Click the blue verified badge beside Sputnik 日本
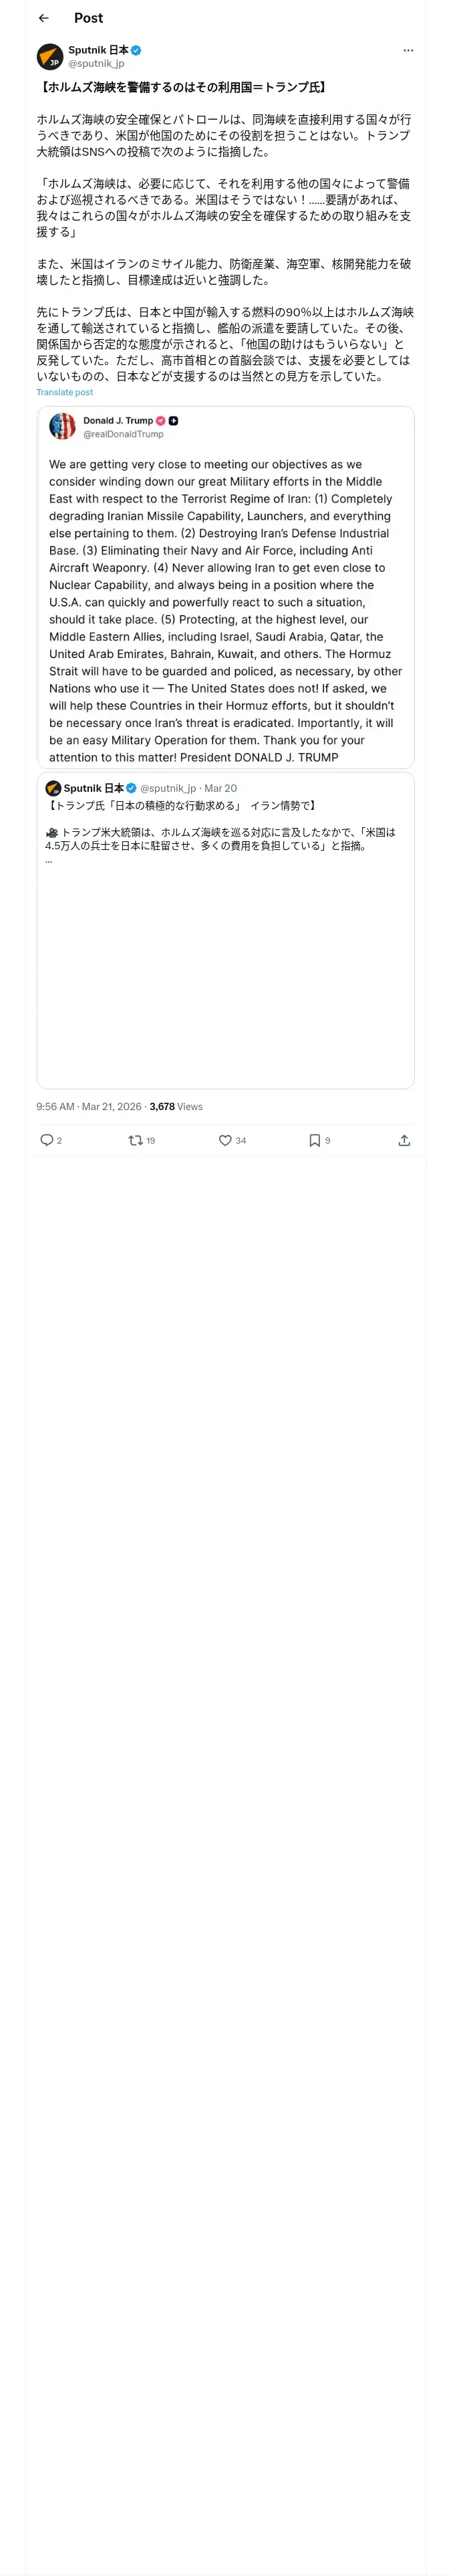 pyautogui.click(x=136, y=50)
